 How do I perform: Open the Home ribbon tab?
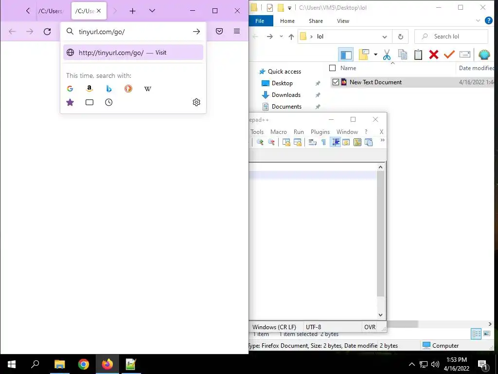pyautogui.click(x=287, y=21)
